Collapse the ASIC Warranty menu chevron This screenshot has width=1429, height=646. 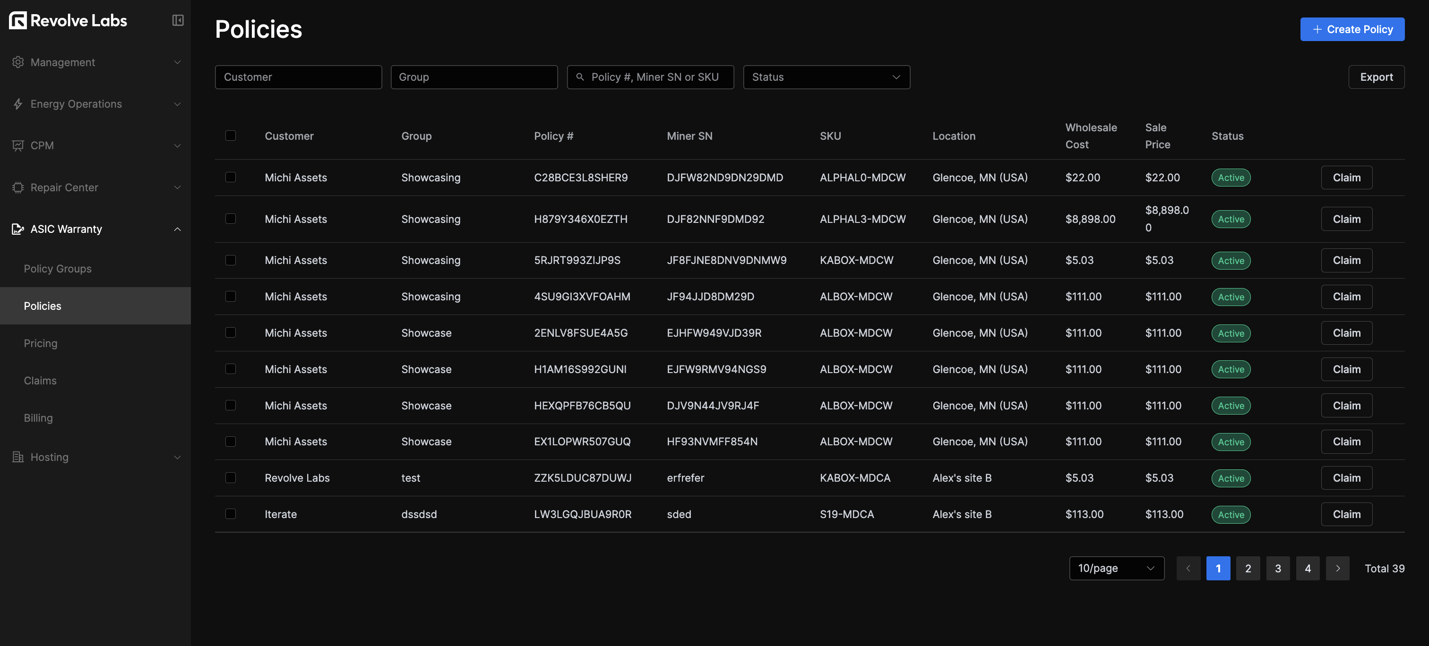point(178,229)
